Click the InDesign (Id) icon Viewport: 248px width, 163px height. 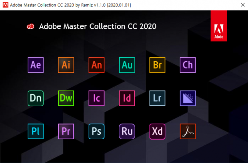(127, 98)
